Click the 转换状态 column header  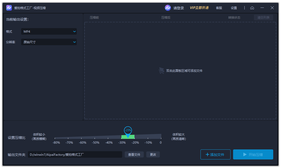point(234,17)
